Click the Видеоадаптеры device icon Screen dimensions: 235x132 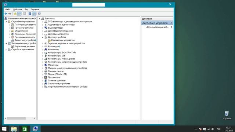pos(46,28)
